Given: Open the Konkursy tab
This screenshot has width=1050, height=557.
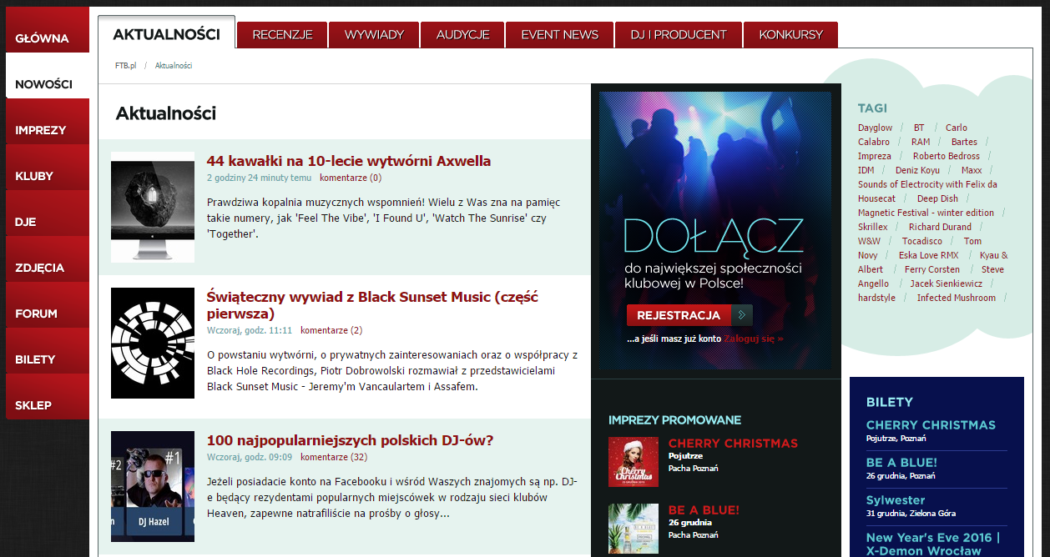Looking at the screenshot, I should coord(790,35).
